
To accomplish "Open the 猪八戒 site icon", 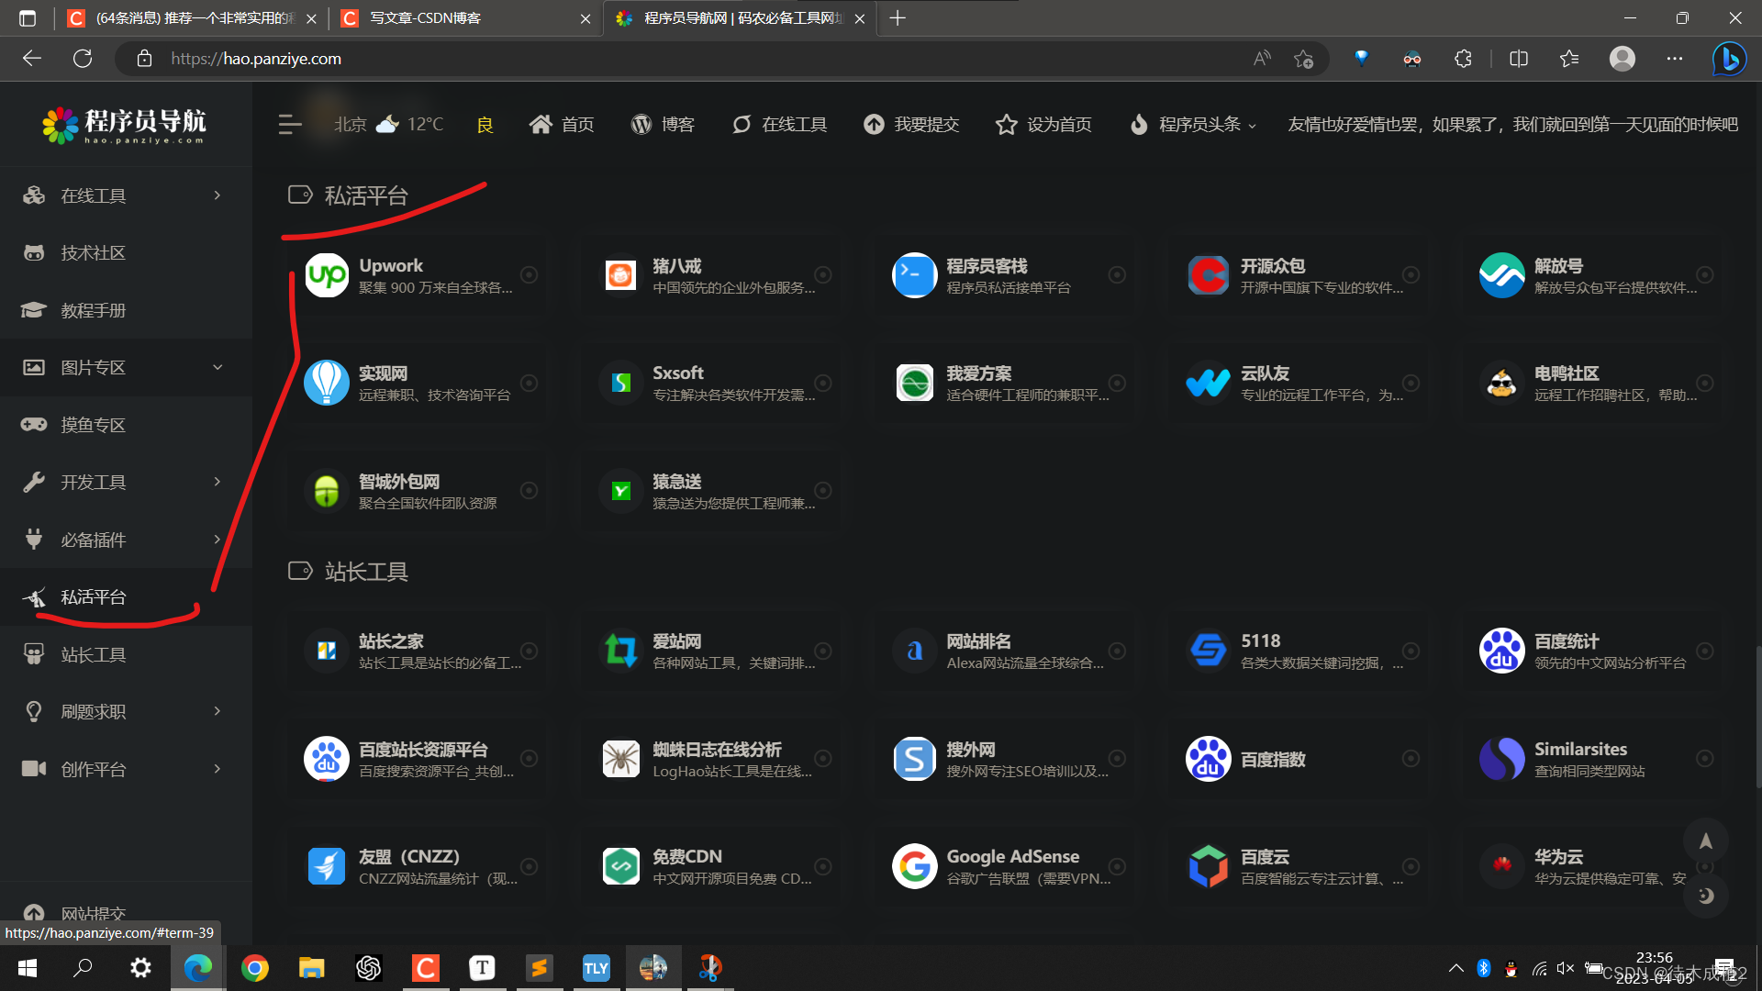I will pos(620,275).
